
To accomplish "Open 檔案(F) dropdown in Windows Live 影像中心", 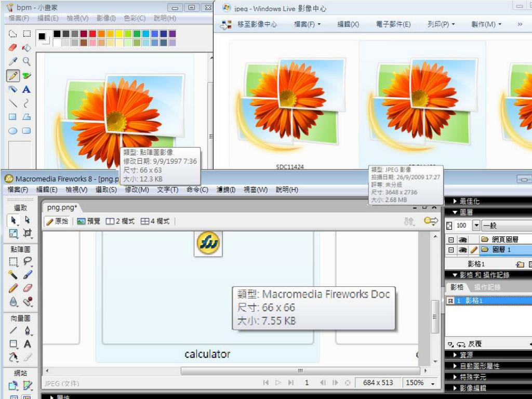I will (x=307, y=24).
